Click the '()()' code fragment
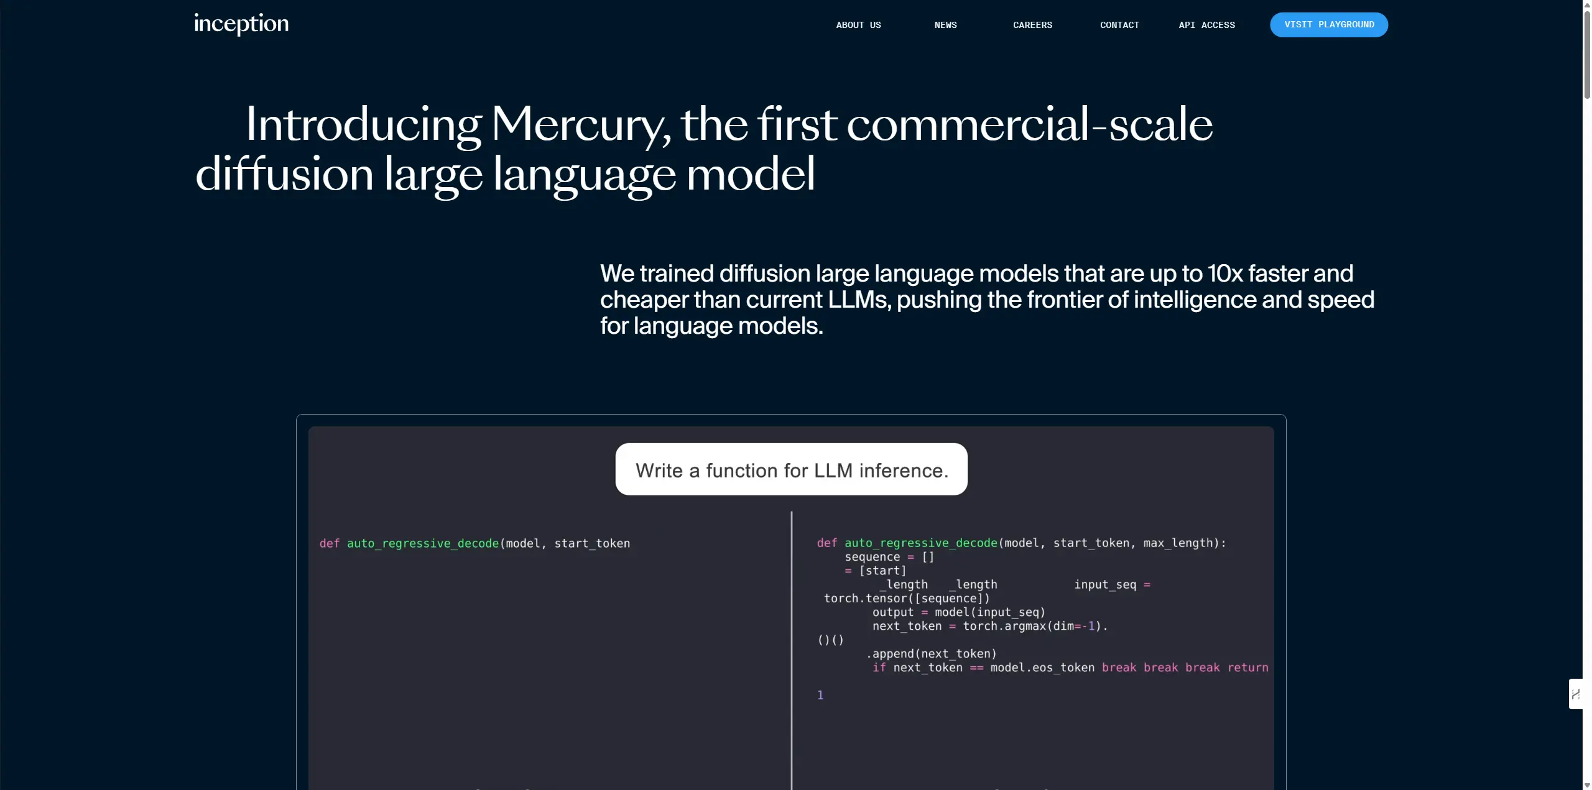This screenshot has height=790, width=1592. click(830, 640)
